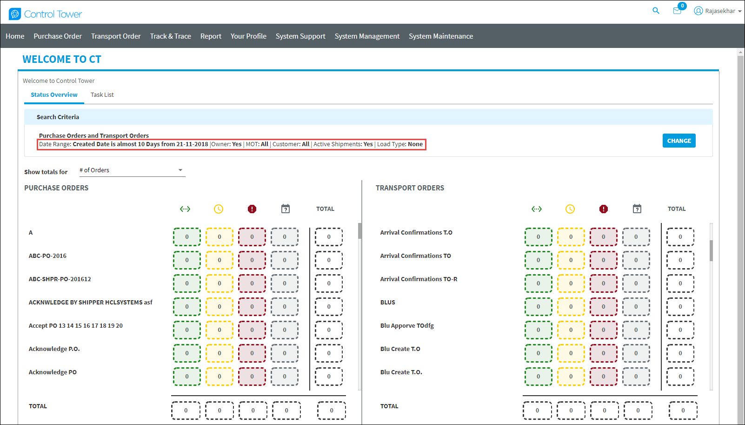Open the Report menu
This screenshot has height=425, width=745.
[211, 36]
